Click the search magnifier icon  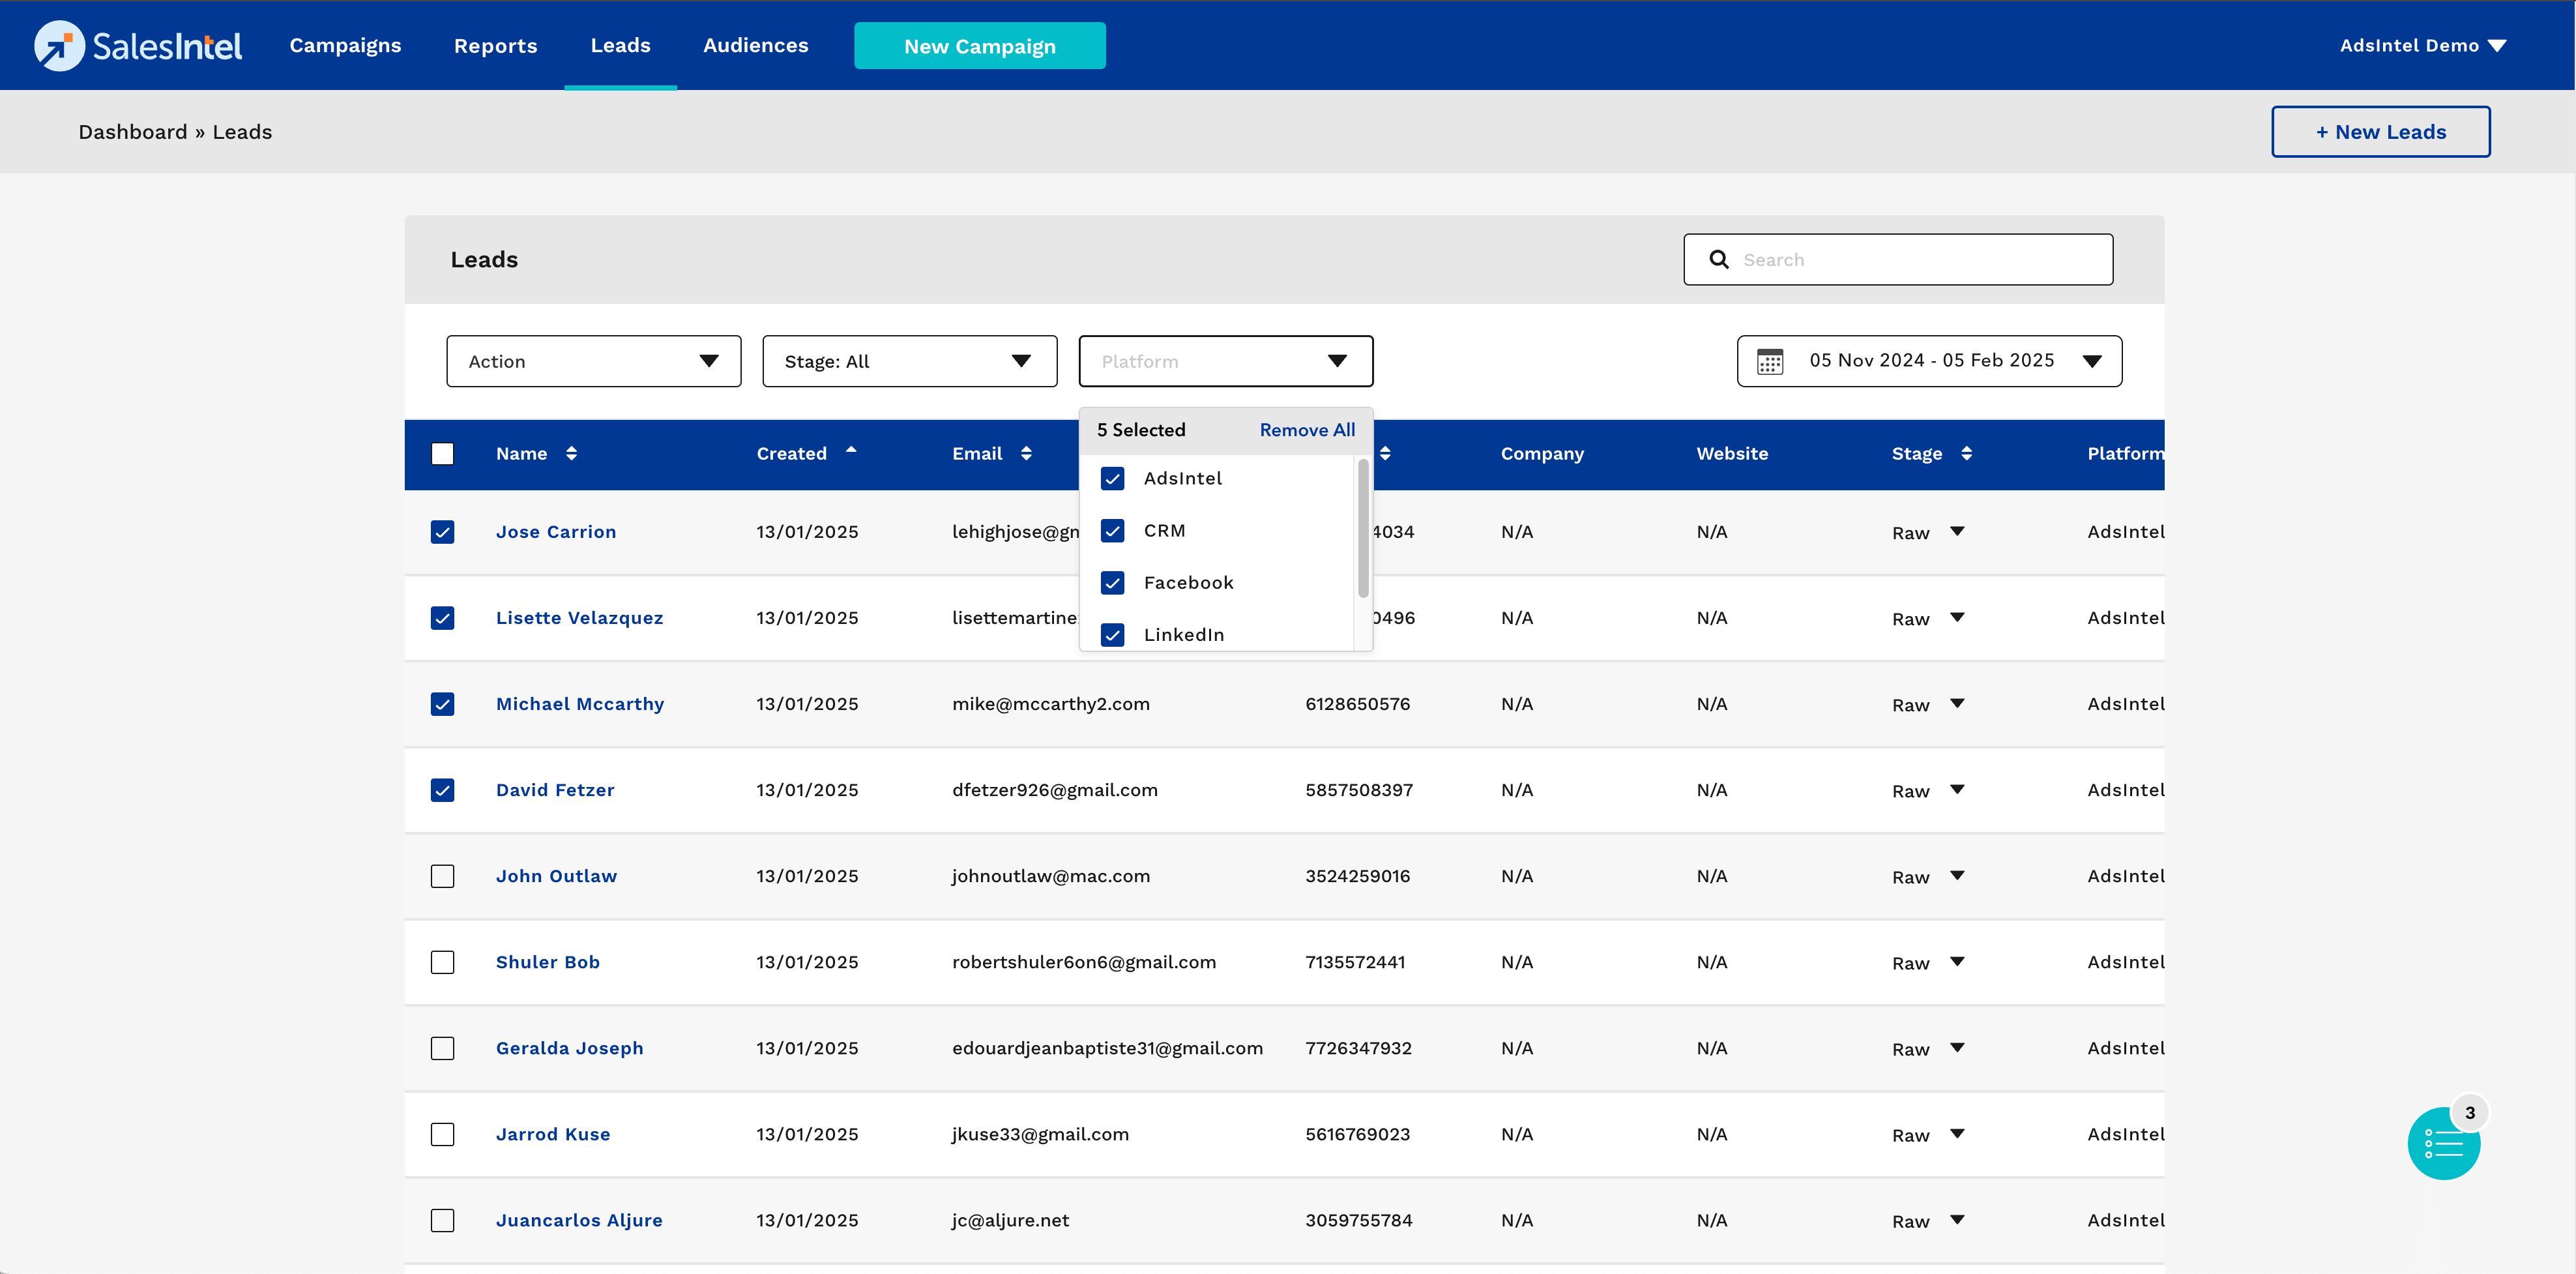(x=1718, y=260)
